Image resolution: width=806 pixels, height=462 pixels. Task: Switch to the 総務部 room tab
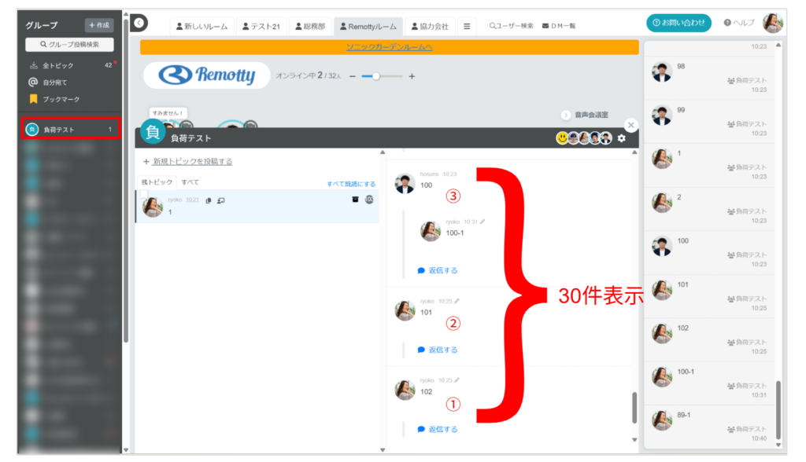click(309, 26)
